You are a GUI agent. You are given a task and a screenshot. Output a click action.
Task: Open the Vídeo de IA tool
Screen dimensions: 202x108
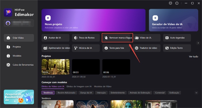pyautogui.click(x=147, y=38)
